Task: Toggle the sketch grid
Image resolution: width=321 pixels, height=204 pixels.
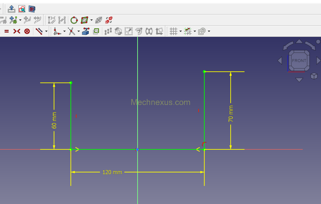Action: tap(174, 31)
